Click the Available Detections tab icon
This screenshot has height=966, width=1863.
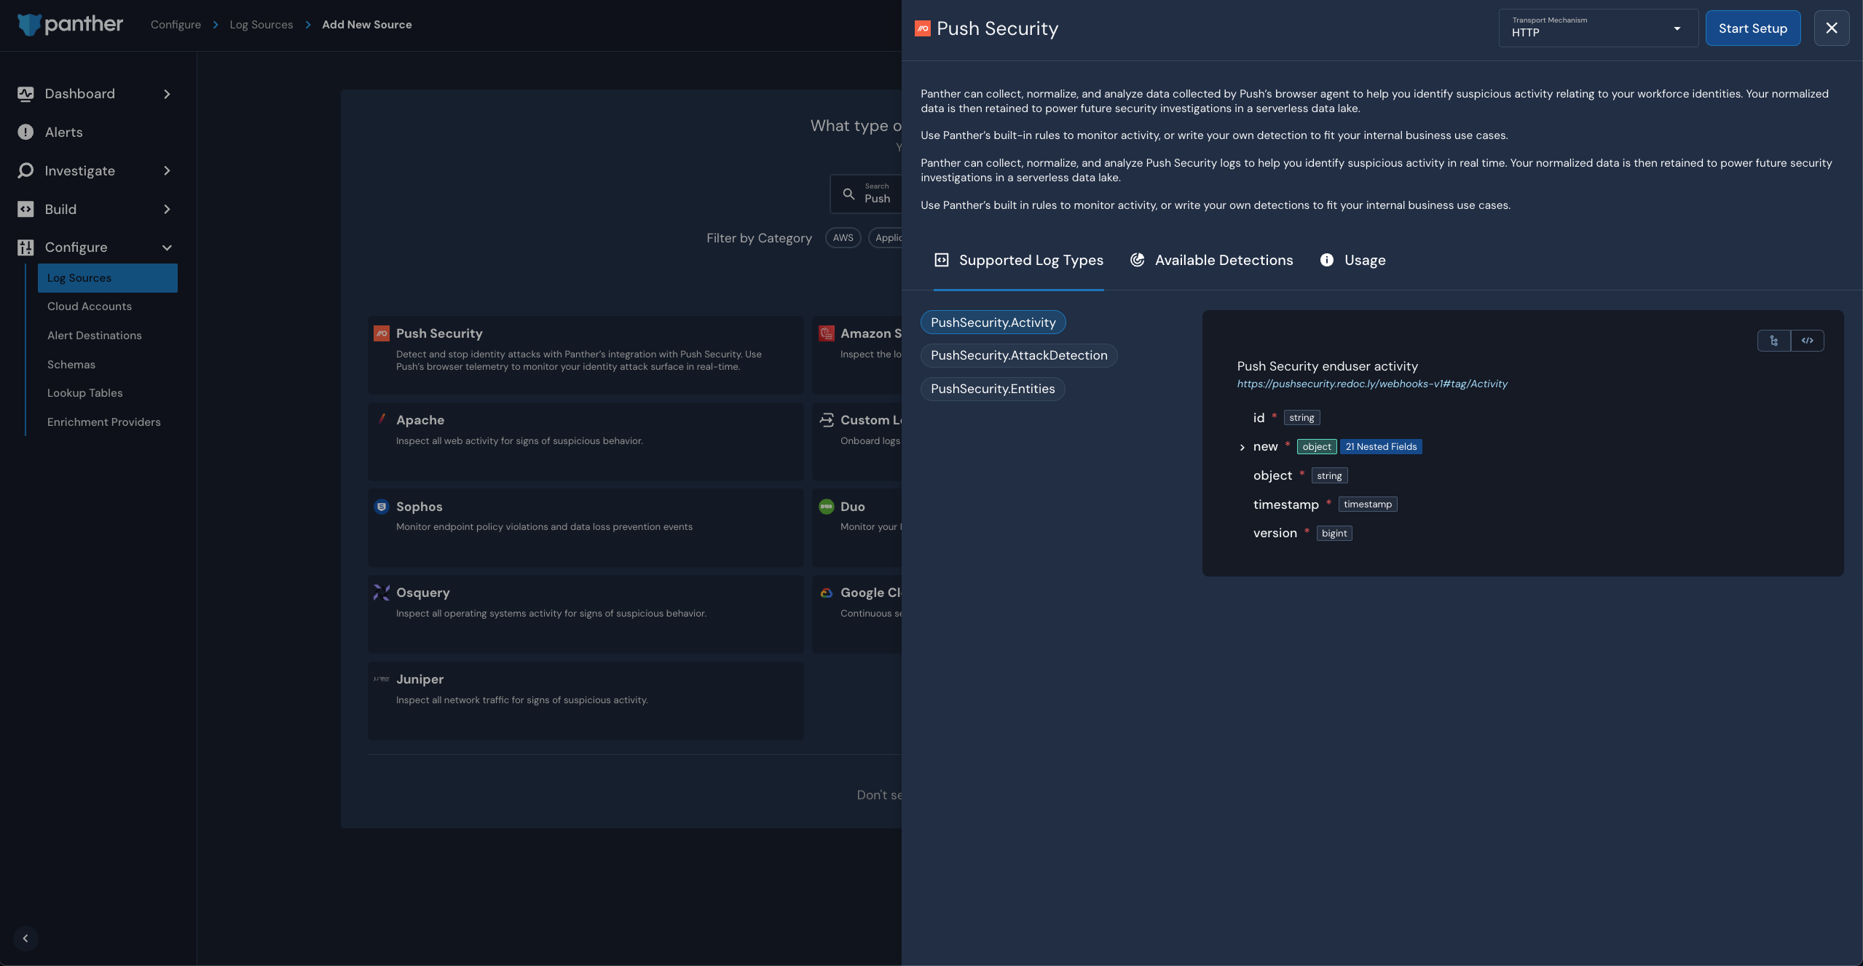(1138, 261)
